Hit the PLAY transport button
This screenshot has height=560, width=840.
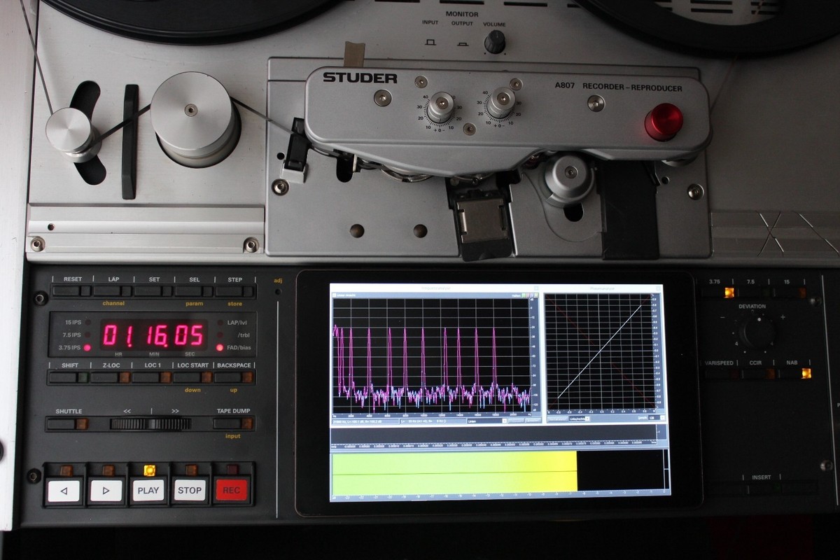148,491
